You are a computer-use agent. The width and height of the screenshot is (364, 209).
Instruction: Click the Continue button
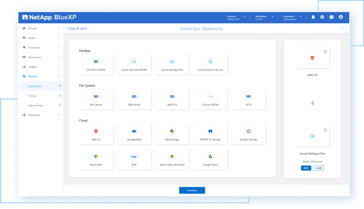tap(192, 190)
